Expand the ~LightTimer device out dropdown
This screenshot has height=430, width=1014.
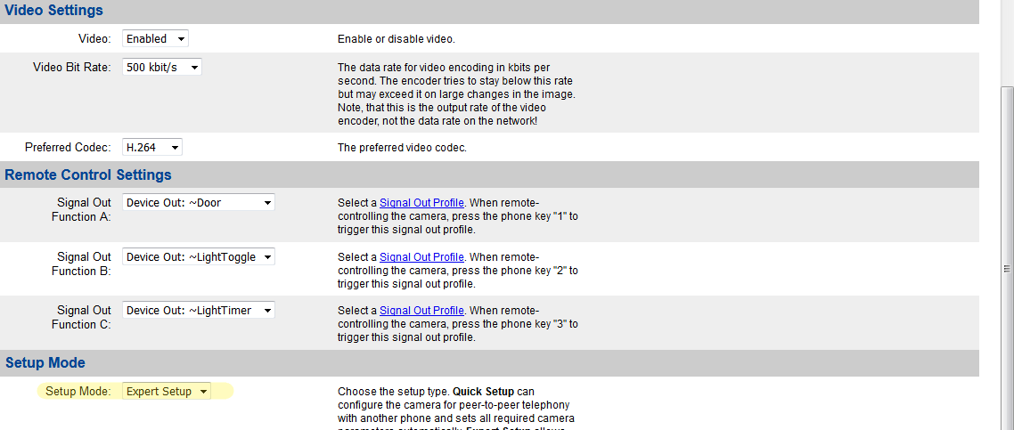tap(199, 311)
